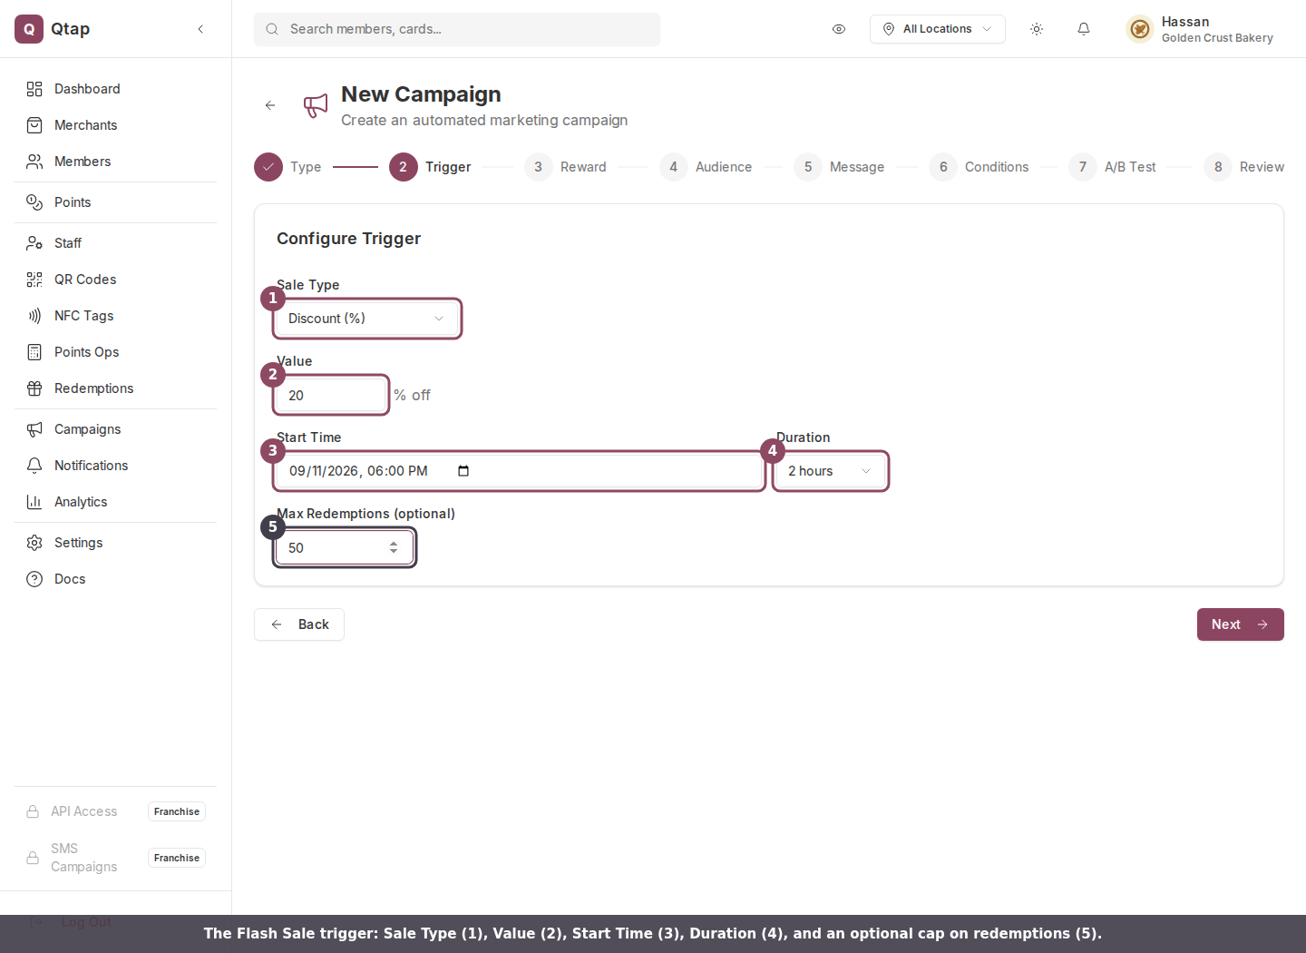Go to the Merchants page

tap(115, 125)
